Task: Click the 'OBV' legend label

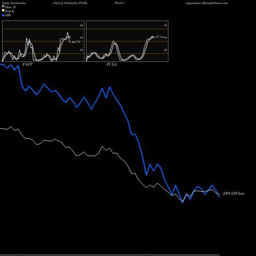Action: (8, 15)
